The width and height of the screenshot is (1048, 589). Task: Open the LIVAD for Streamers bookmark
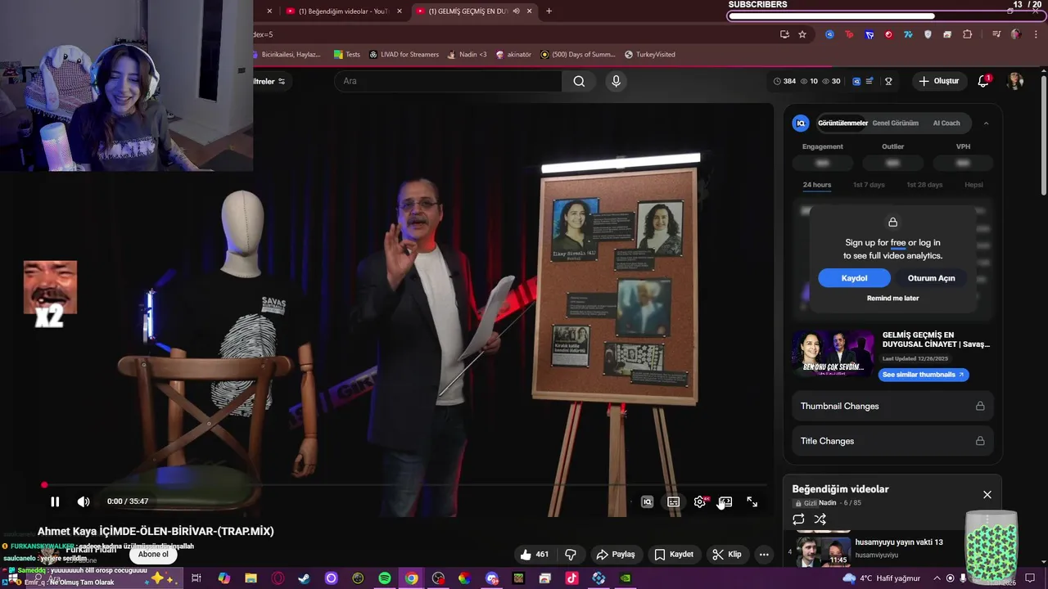click(404, 55)
